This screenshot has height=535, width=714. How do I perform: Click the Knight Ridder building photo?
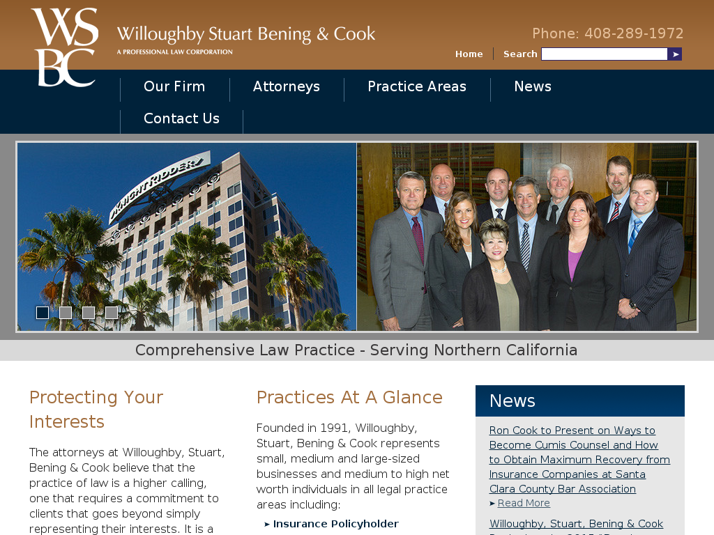(x=187, y=237)
